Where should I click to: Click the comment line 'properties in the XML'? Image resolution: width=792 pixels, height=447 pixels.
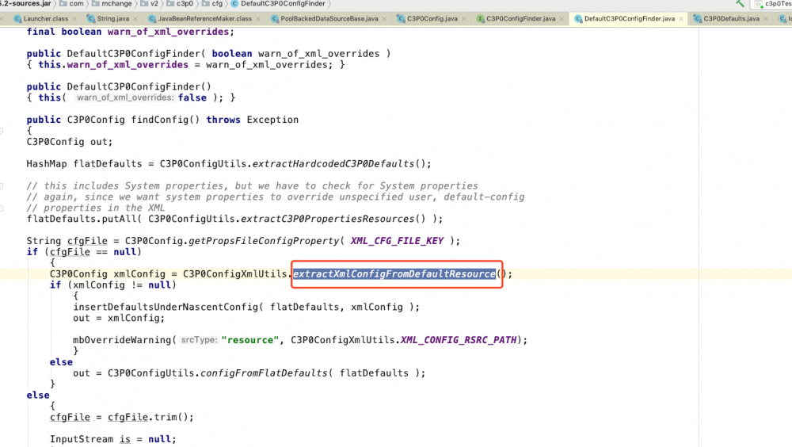pos(96,208)
